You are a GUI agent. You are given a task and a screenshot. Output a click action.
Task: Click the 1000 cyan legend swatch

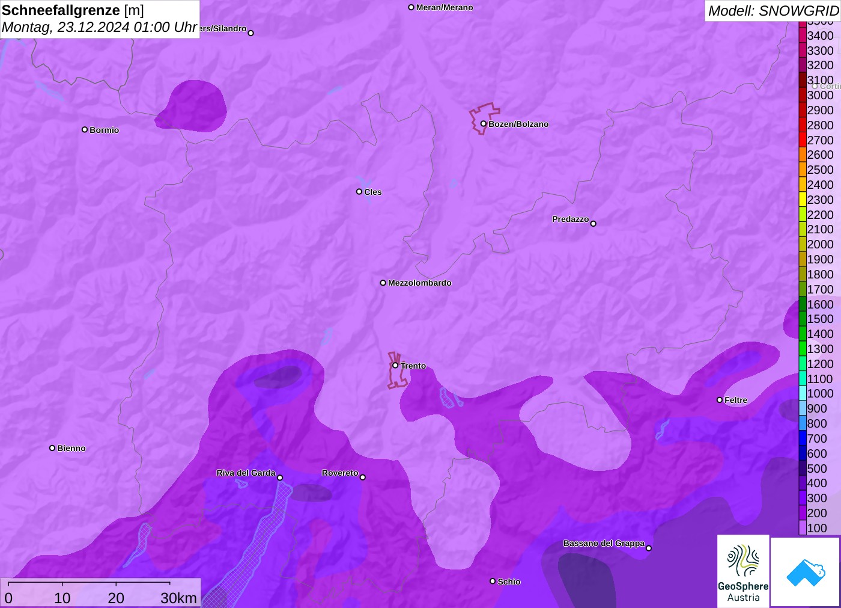pyautogui.click(x=803, y=393)
